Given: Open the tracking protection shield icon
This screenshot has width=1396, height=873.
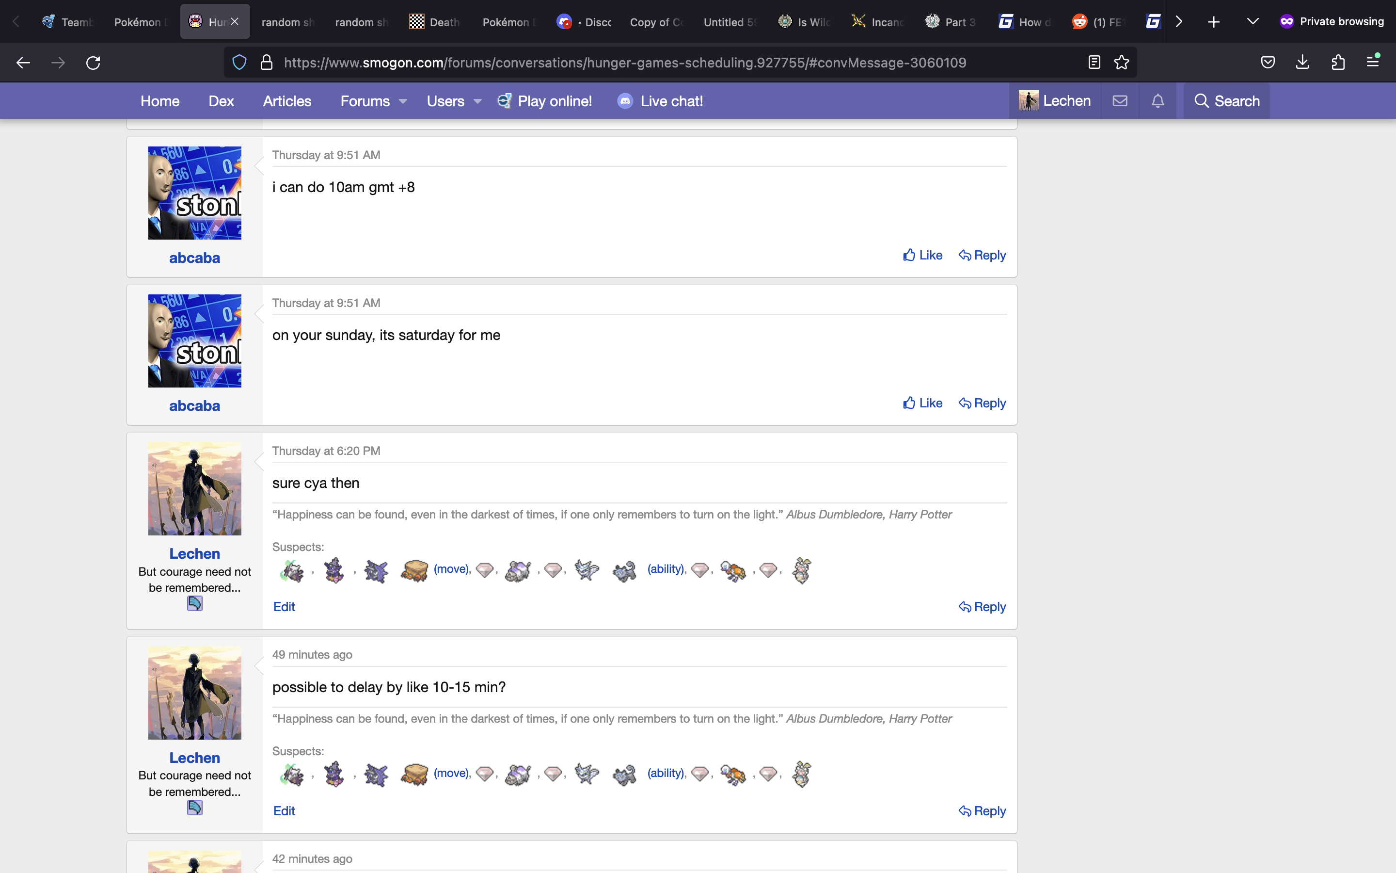Looking at the screenshot, I should point(239,63).
